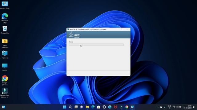Click the Java logo in installer banner
This screenshot has height=110, width=197.
pyautogui.click(x=74, y=35)
